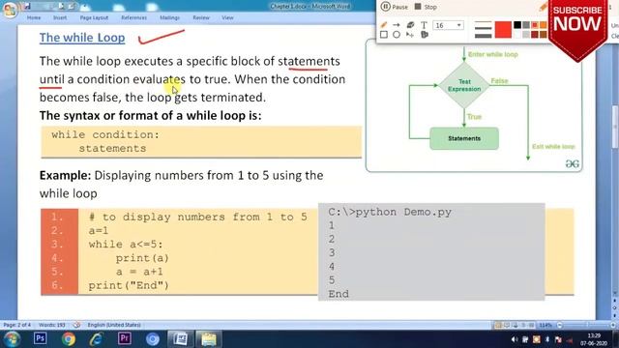Open the Home ribbon tab

[34, 17]
